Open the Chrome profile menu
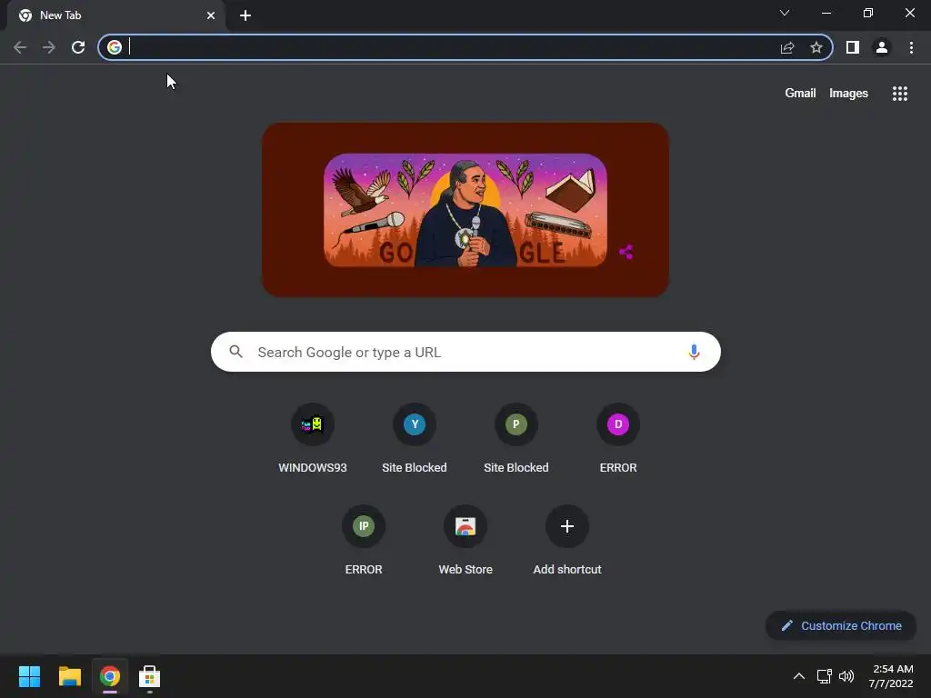 882,47
